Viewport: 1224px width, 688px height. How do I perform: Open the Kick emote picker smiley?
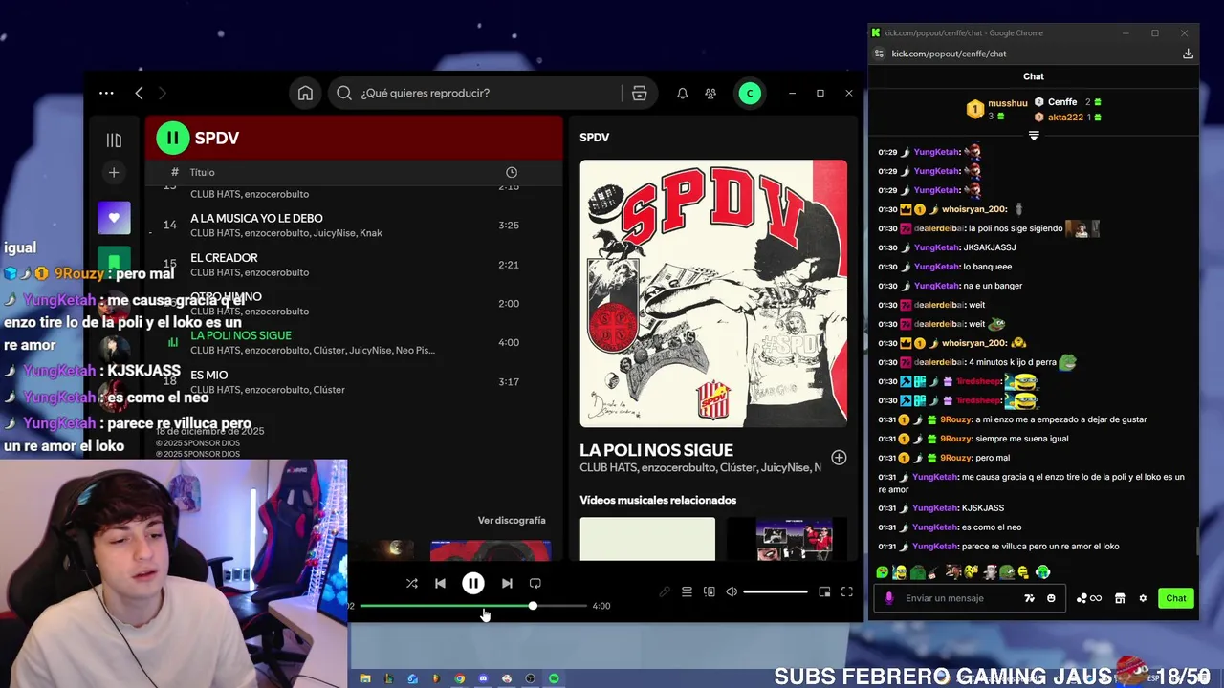[x=1051, y=598]
